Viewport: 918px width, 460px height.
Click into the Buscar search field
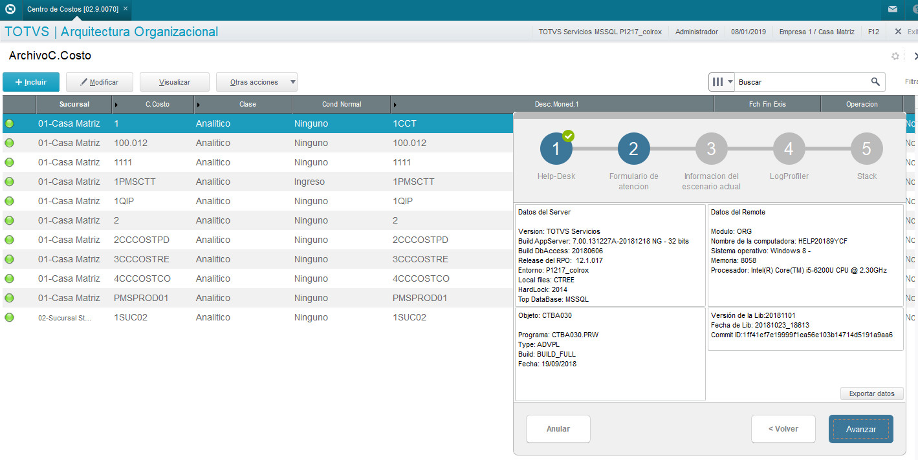tap(801, 82)
